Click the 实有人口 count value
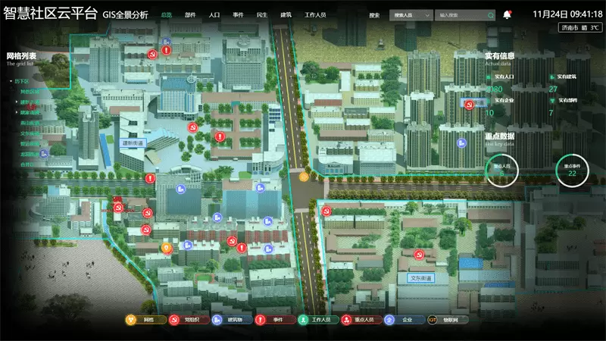Screen dimensions: 606x341 495,89
